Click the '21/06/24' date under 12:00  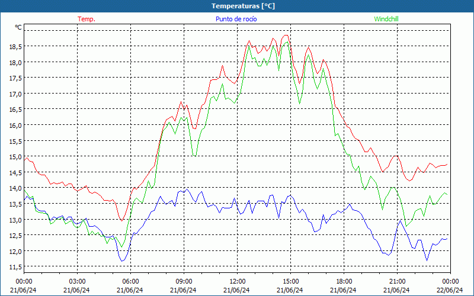(236, 290)
